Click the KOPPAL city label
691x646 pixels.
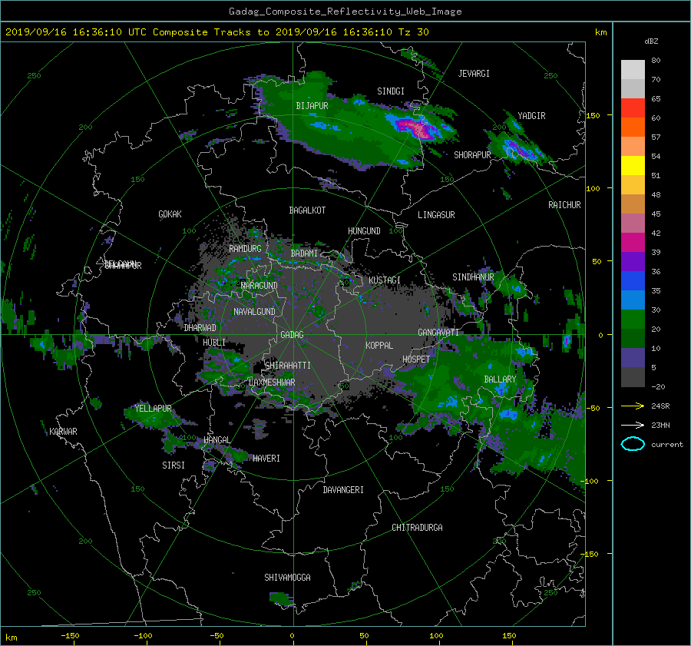click(x=379, y=346)
